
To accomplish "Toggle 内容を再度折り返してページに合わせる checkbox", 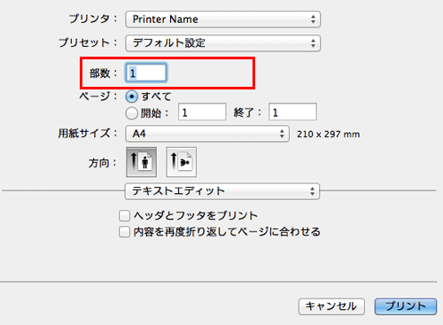I will pyautogui.click(x=124, y=232).
